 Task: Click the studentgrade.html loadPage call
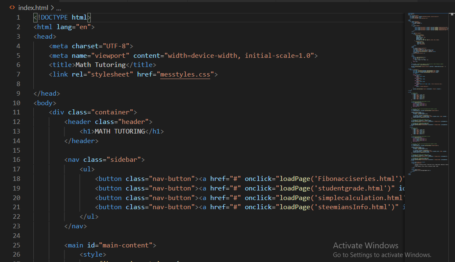pos(335,188)
